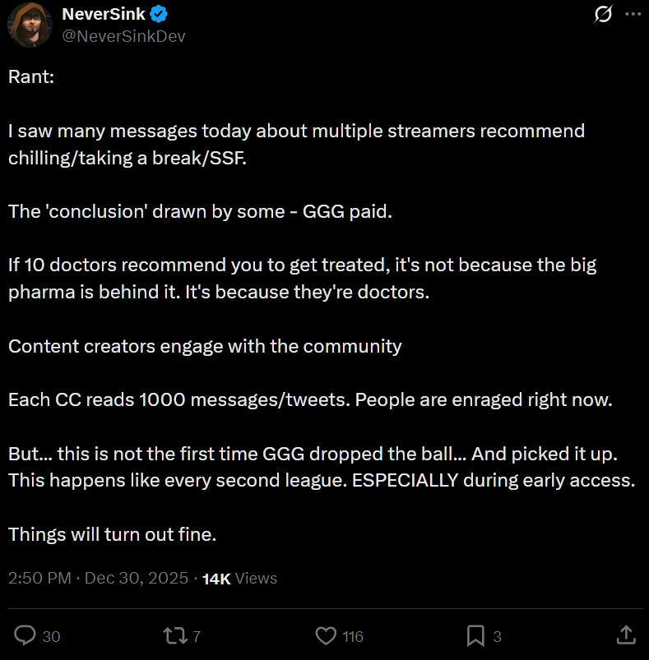Toggle the bookmark icon

pyautogui.click(x=475, y=635)
